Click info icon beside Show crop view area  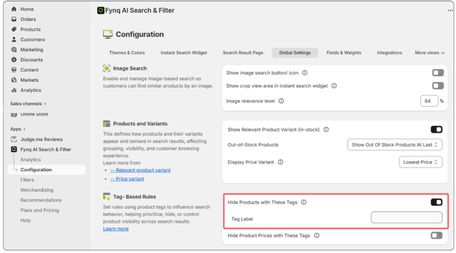[x=334, y=86]
